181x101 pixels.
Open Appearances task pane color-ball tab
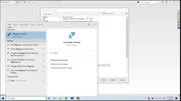click(x=179, y=22)
